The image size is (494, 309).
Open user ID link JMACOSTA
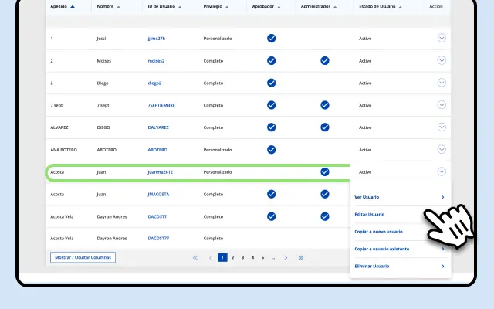[x=158, y=195]
